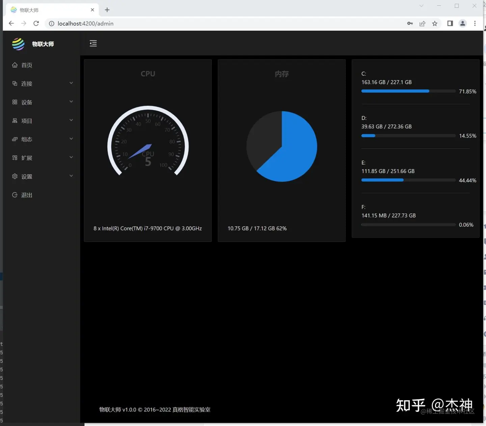Open the 扩展 menu item
The height and width of the screenshot is (426, 486).
tap(42, 158)
